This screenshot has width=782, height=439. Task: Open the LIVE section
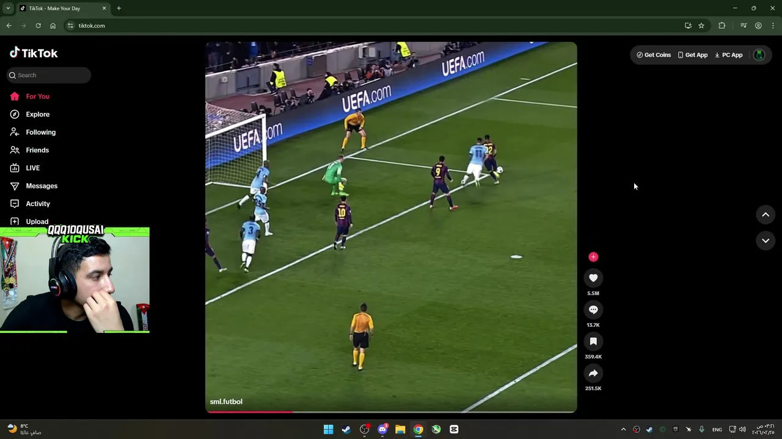point(32,168)
